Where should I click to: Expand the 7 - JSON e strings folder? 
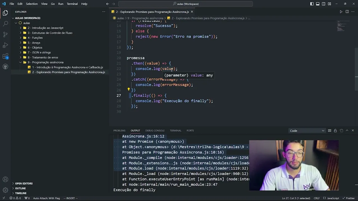click(x=39, y=52)
